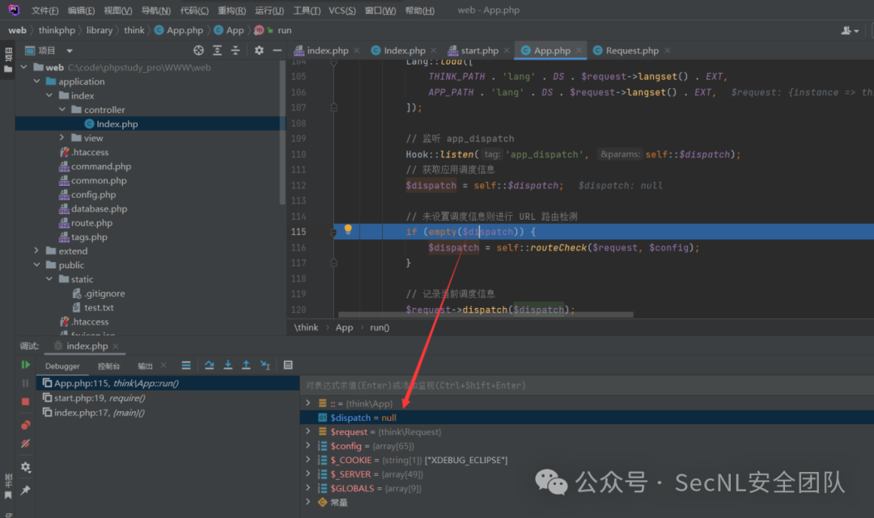
Task: Select stack frame index.php:17 main
Action: 168,413
